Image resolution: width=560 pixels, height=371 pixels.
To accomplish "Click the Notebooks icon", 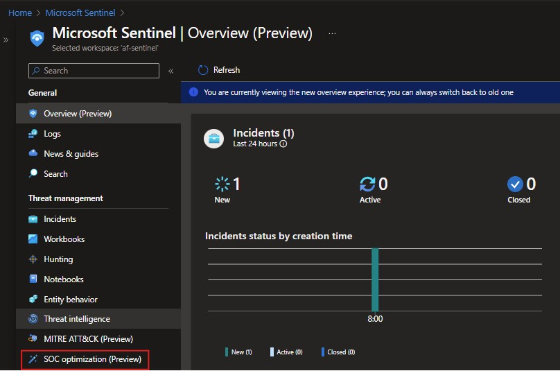I will click(x=33, y=279).
